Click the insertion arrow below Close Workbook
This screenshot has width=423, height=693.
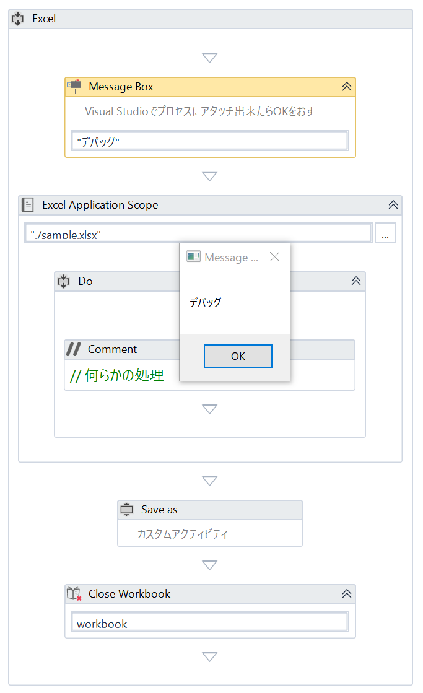point(209,656)
